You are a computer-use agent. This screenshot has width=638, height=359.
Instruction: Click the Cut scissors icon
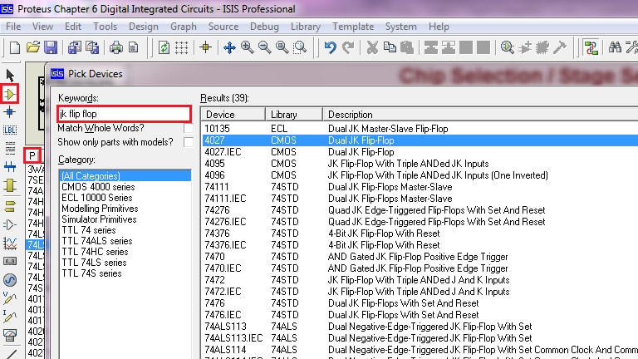pyautogui.click(x=372, y=47)
